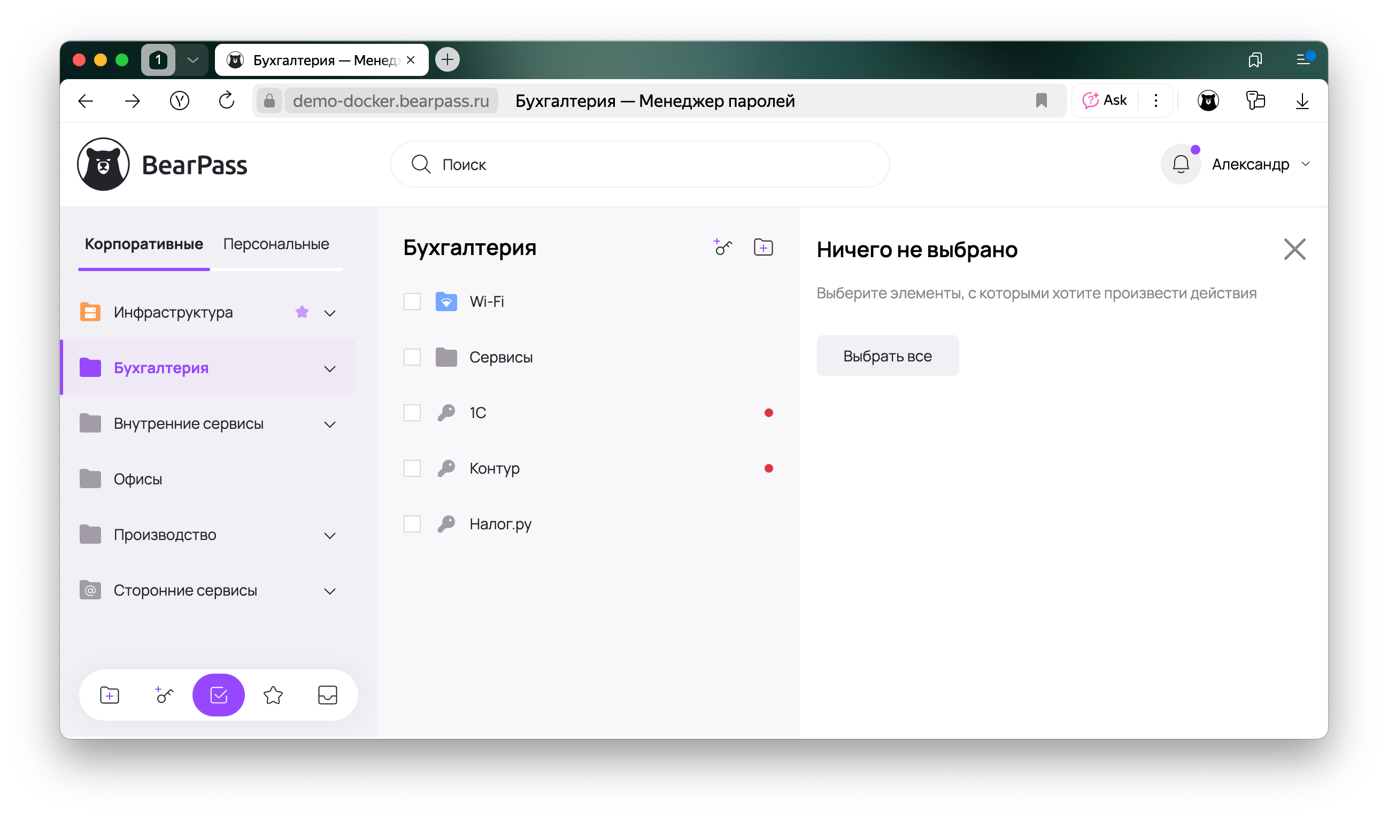Open the Александр user dropdown menu
This screenshot has height=818, width=1388.
[x=1260, y=164]
